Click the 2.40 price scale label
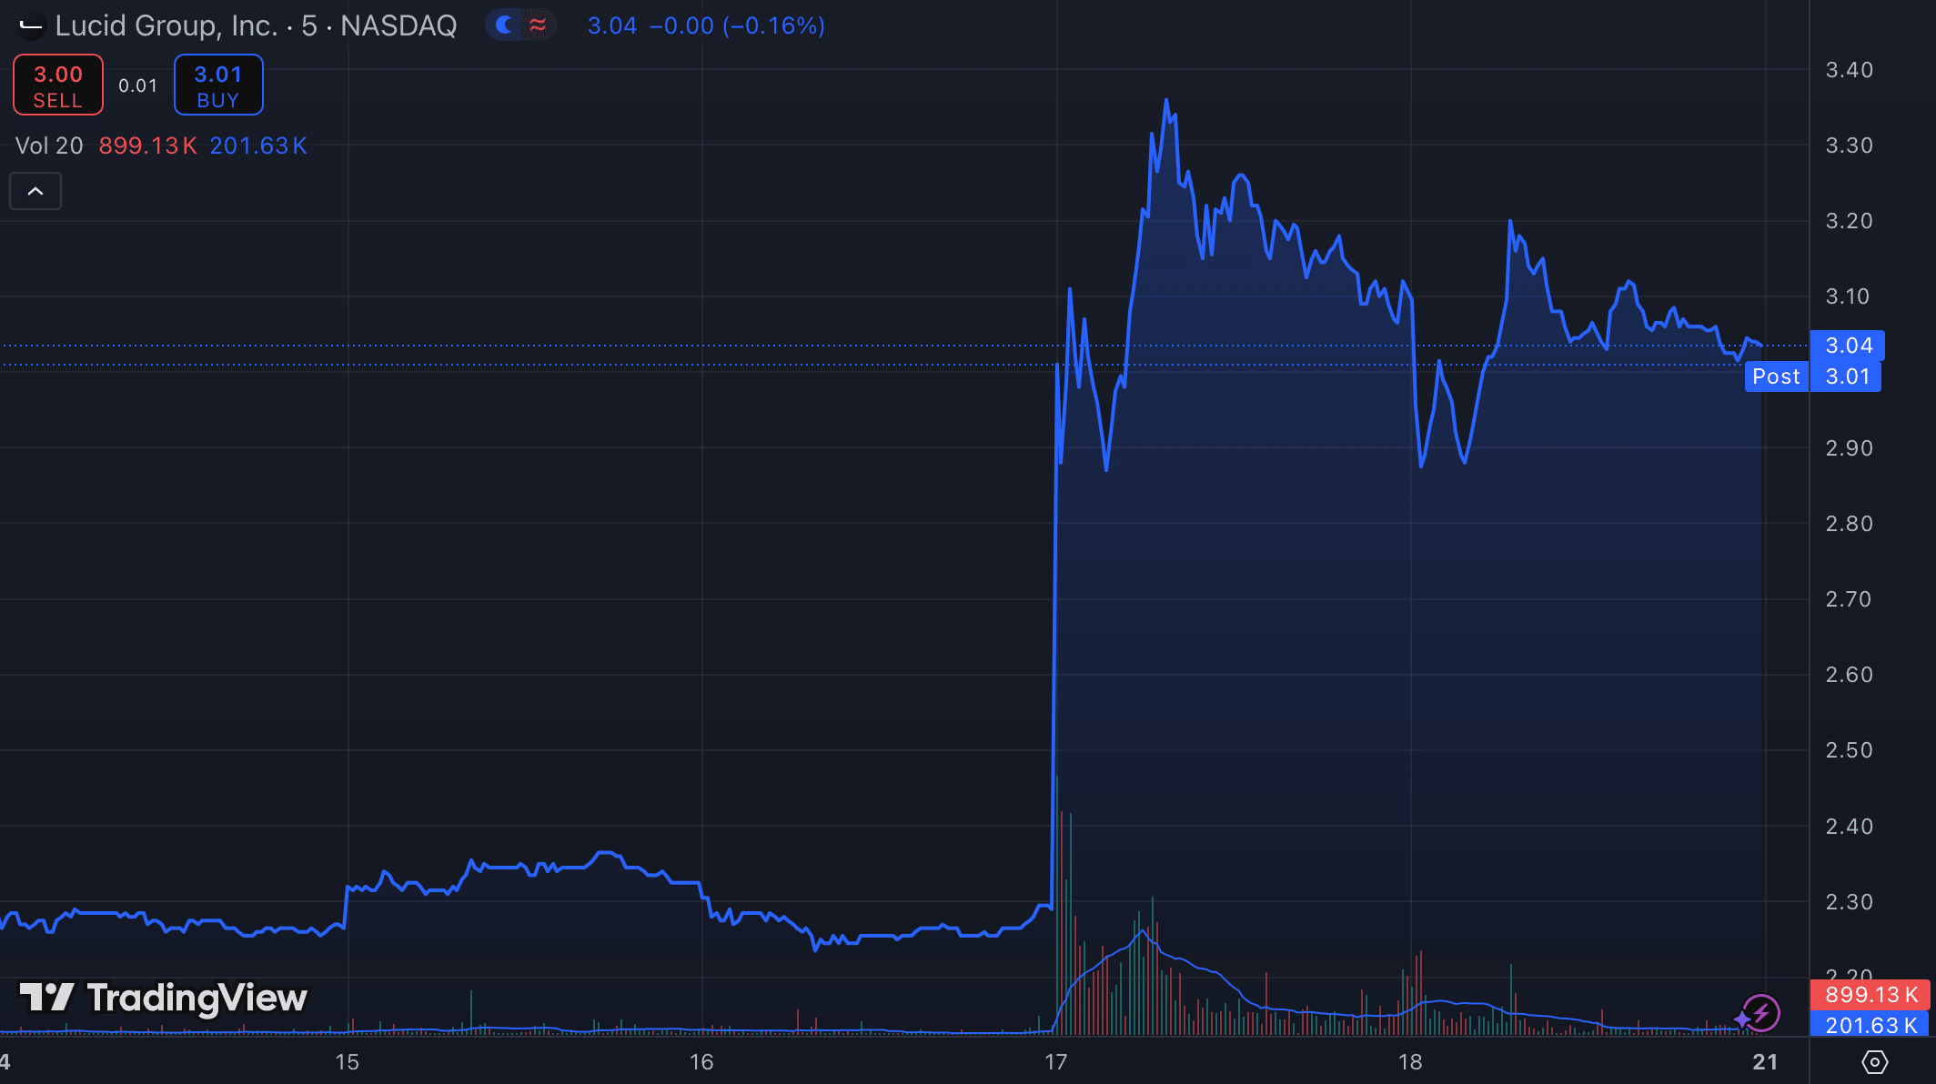Screen dimensions: 1936x1084 [1850, 826]
